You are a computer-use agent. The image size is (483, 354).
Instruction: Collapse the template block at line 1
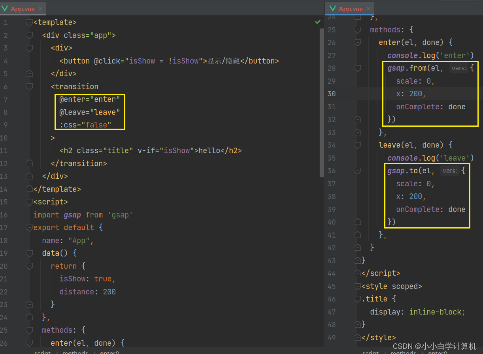click(29, 22)
